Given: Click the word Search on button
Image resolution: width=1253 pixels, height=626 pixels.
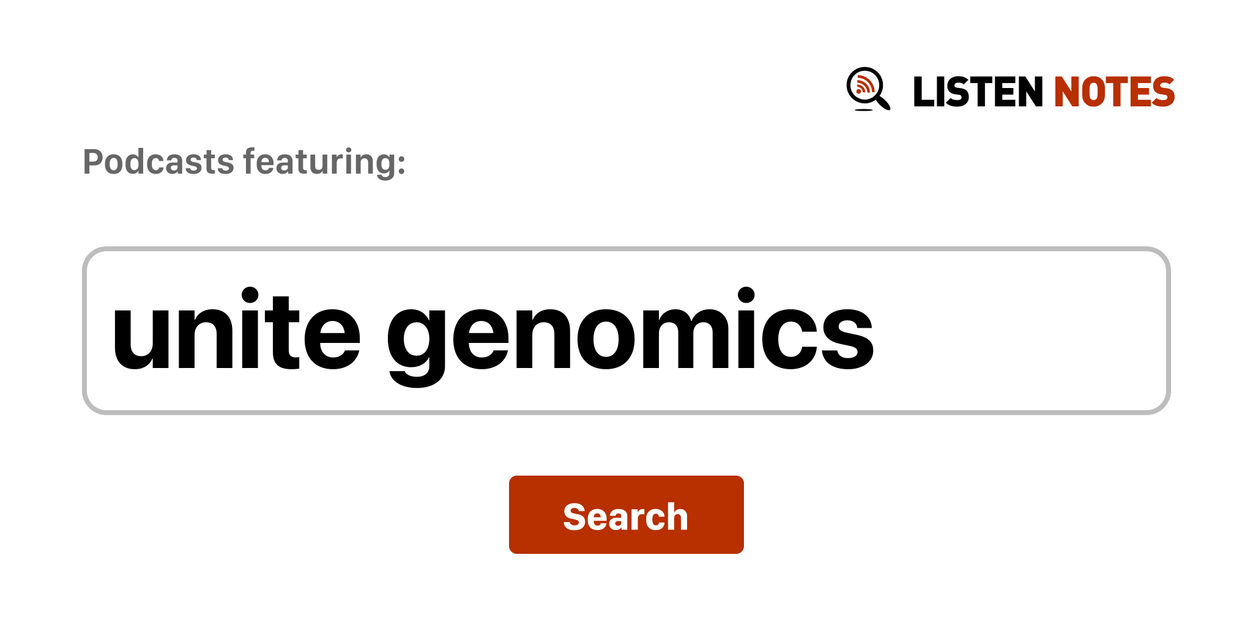Looking at the screenshot, I should point(625,517).
